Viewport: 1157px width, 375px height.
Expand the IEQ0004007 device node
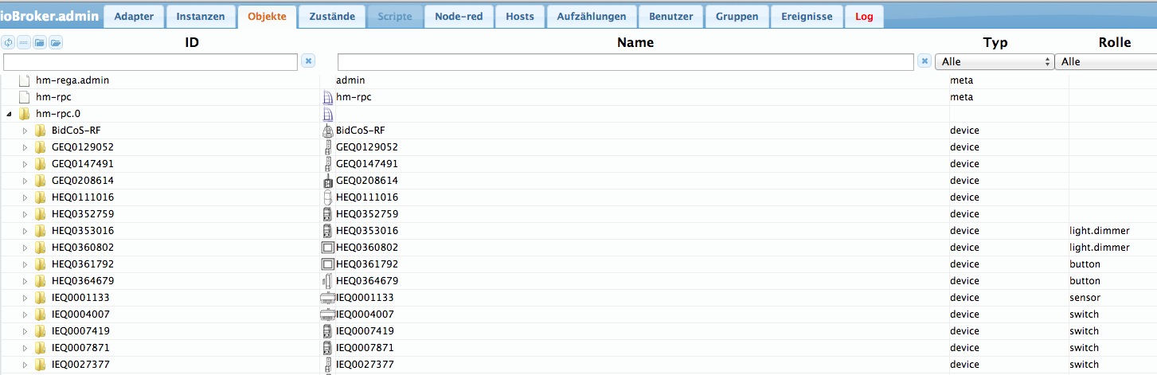click(x=25, y=314)
